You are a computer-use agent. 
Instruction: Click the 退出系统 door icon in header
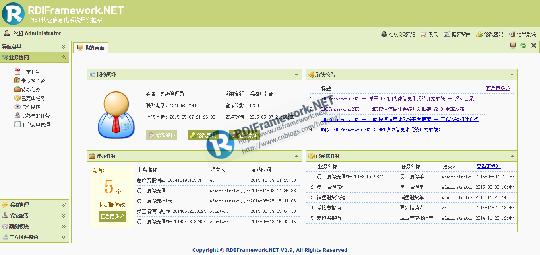[512, 34]
